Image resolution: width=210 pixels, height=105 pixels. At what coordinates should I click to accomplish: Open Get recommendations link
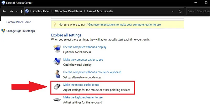[x=124, y=24]
